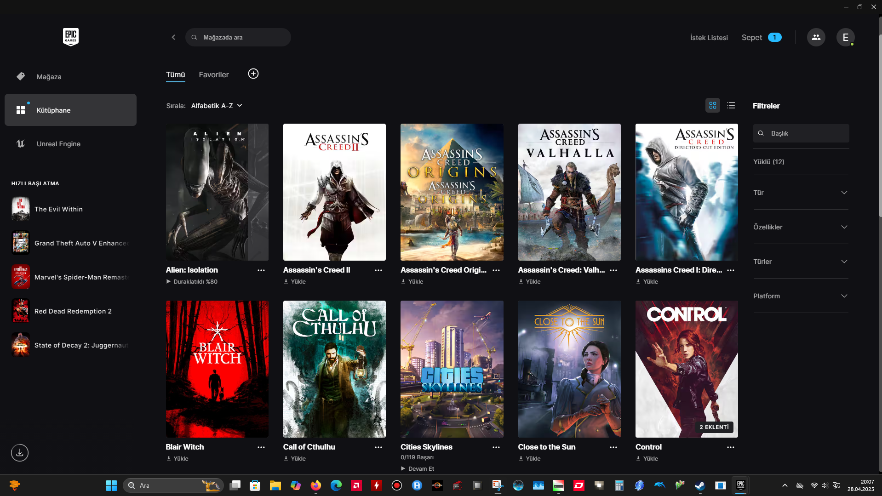Filter by Yüklü (12) installed games
The image size is (882, 496).
pos(768,162)
